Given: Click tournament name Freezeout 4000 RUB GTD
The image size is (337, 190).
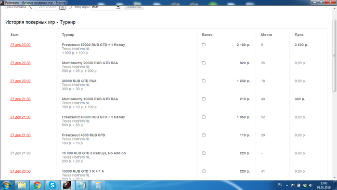Looking at the screenshot, I should (83, 135).
